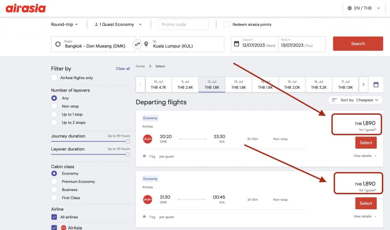Click the Promo code input field
Screen dimensions: 390x230
click(x=183, y=24)
